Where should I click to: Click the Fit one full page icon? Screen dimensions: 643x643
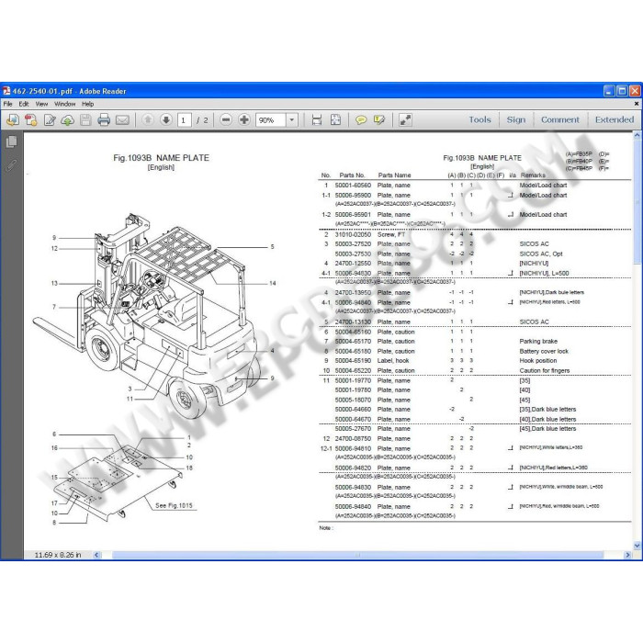335,120
